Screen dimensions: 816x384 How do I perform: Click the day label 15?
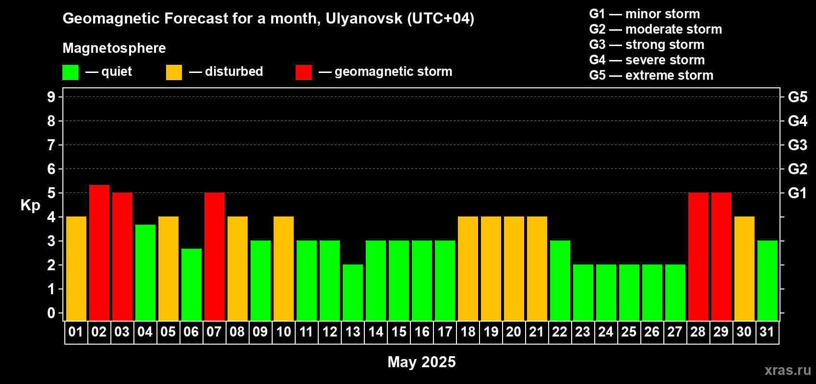(x=398, y=332)
